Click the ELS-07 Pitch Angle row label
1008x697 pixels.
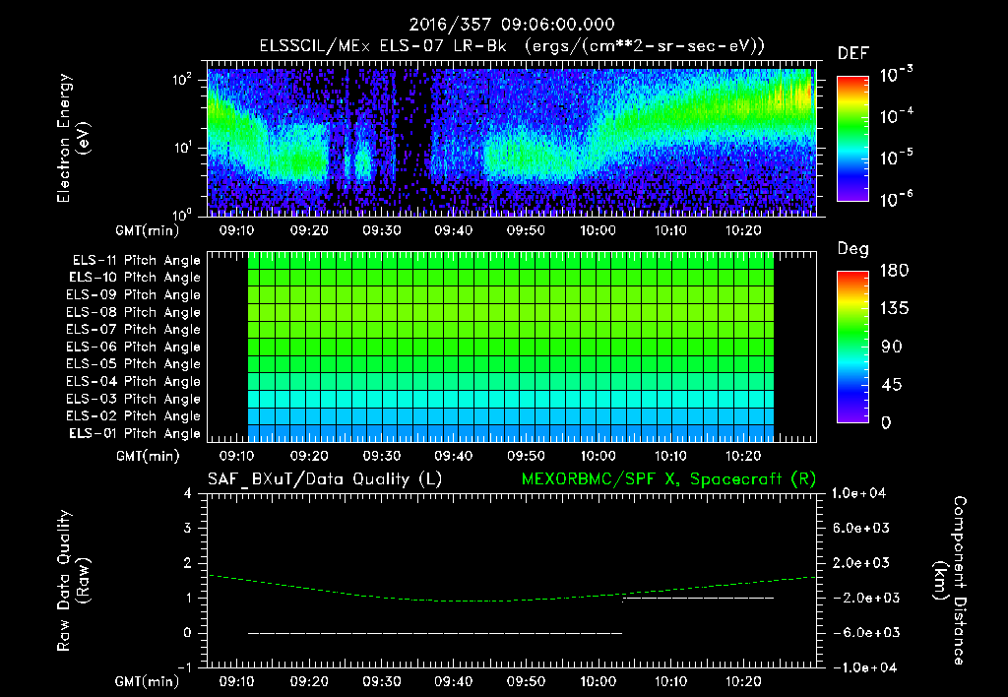coord(134,329)
